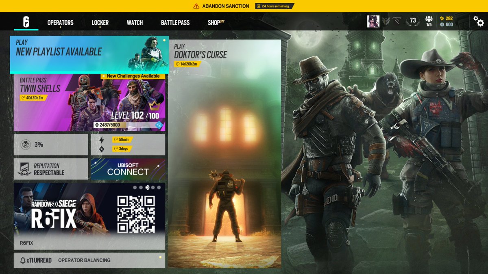Click the notification bell icon
The width and height of the screenshot is (488, 274).
tap(22, 260)
